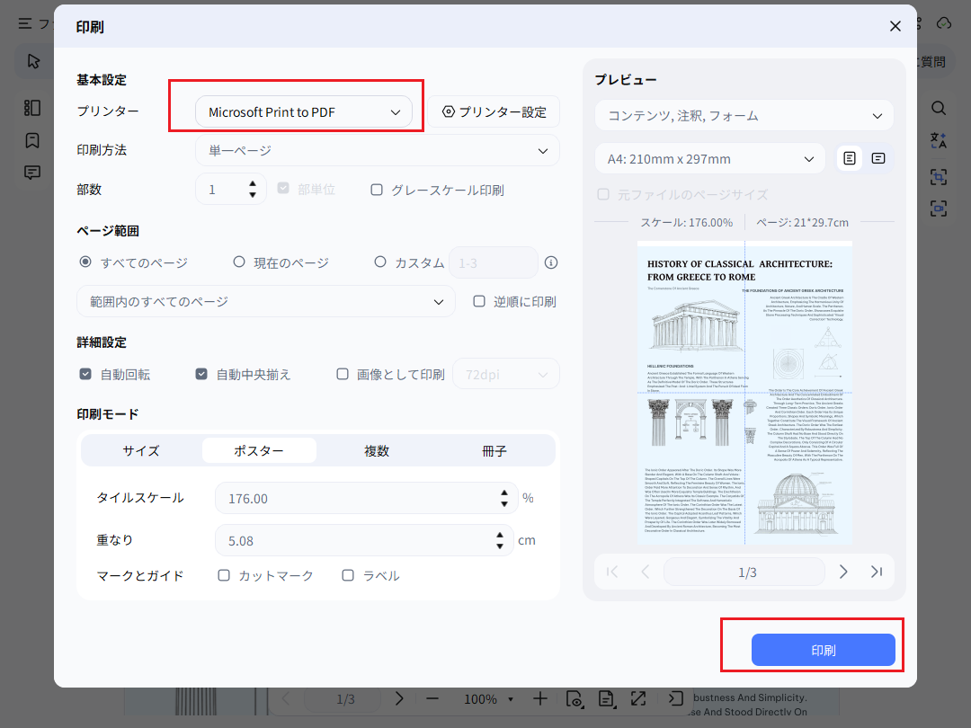The height and width of the screenshot is (728, 971).
Task: Open the 72dpi resolution dropdown
Action: point(506,374)
